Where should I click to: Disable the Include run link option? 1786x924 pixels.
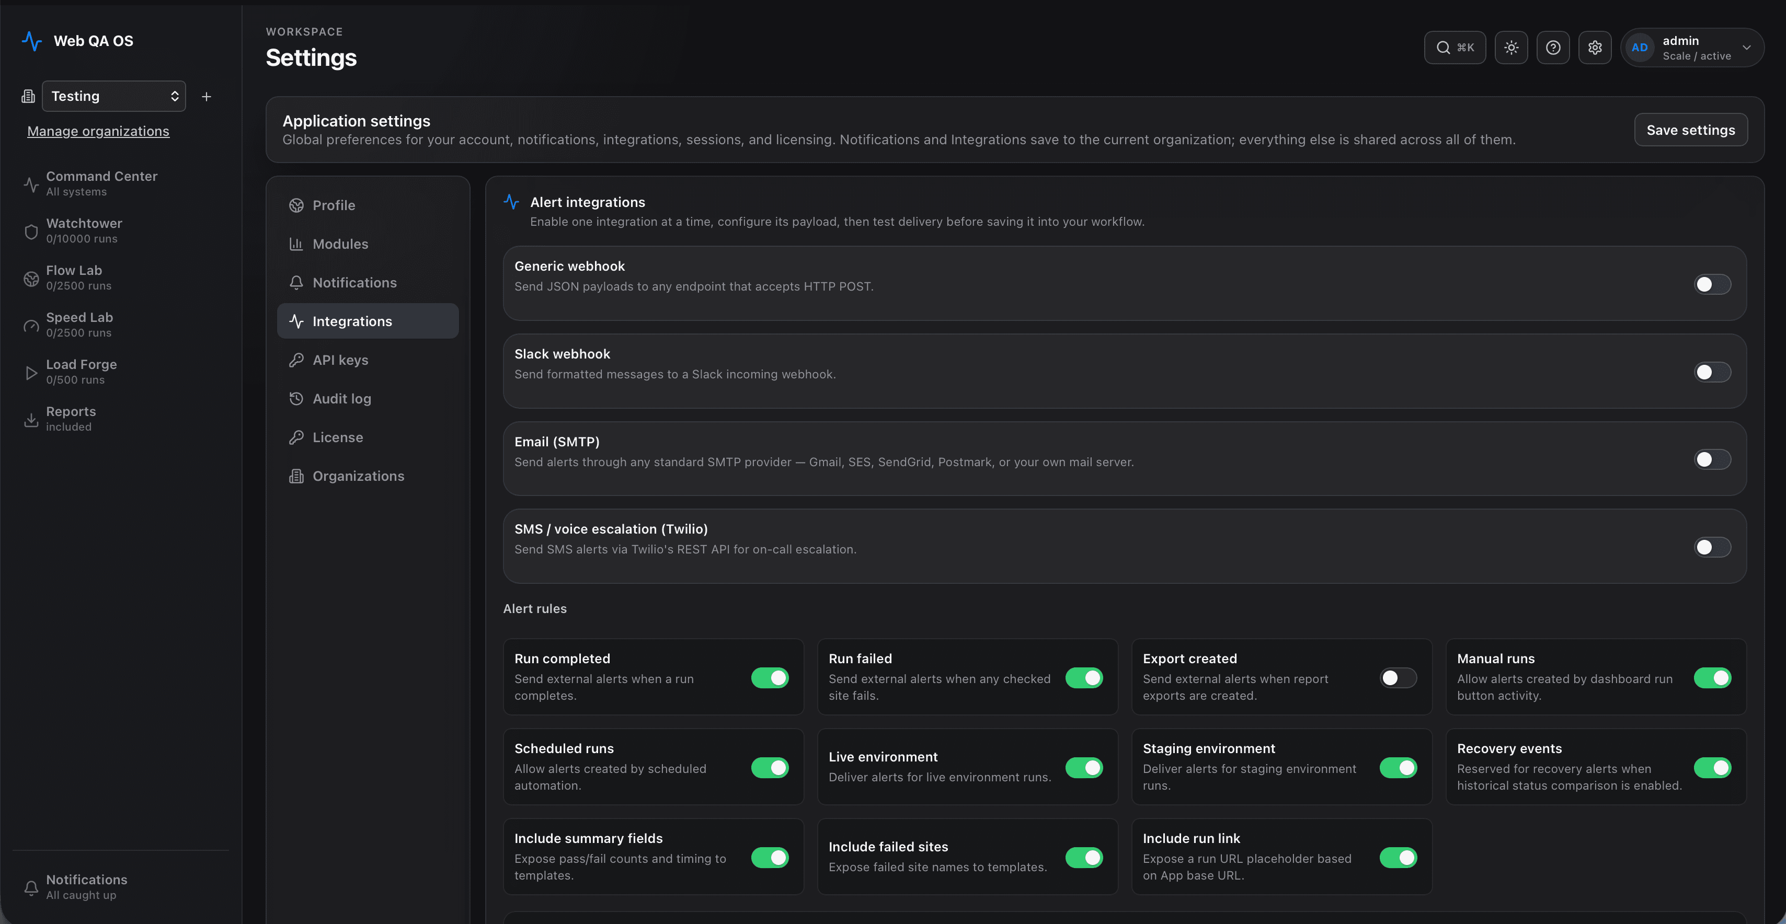(x=1399, y=858)
